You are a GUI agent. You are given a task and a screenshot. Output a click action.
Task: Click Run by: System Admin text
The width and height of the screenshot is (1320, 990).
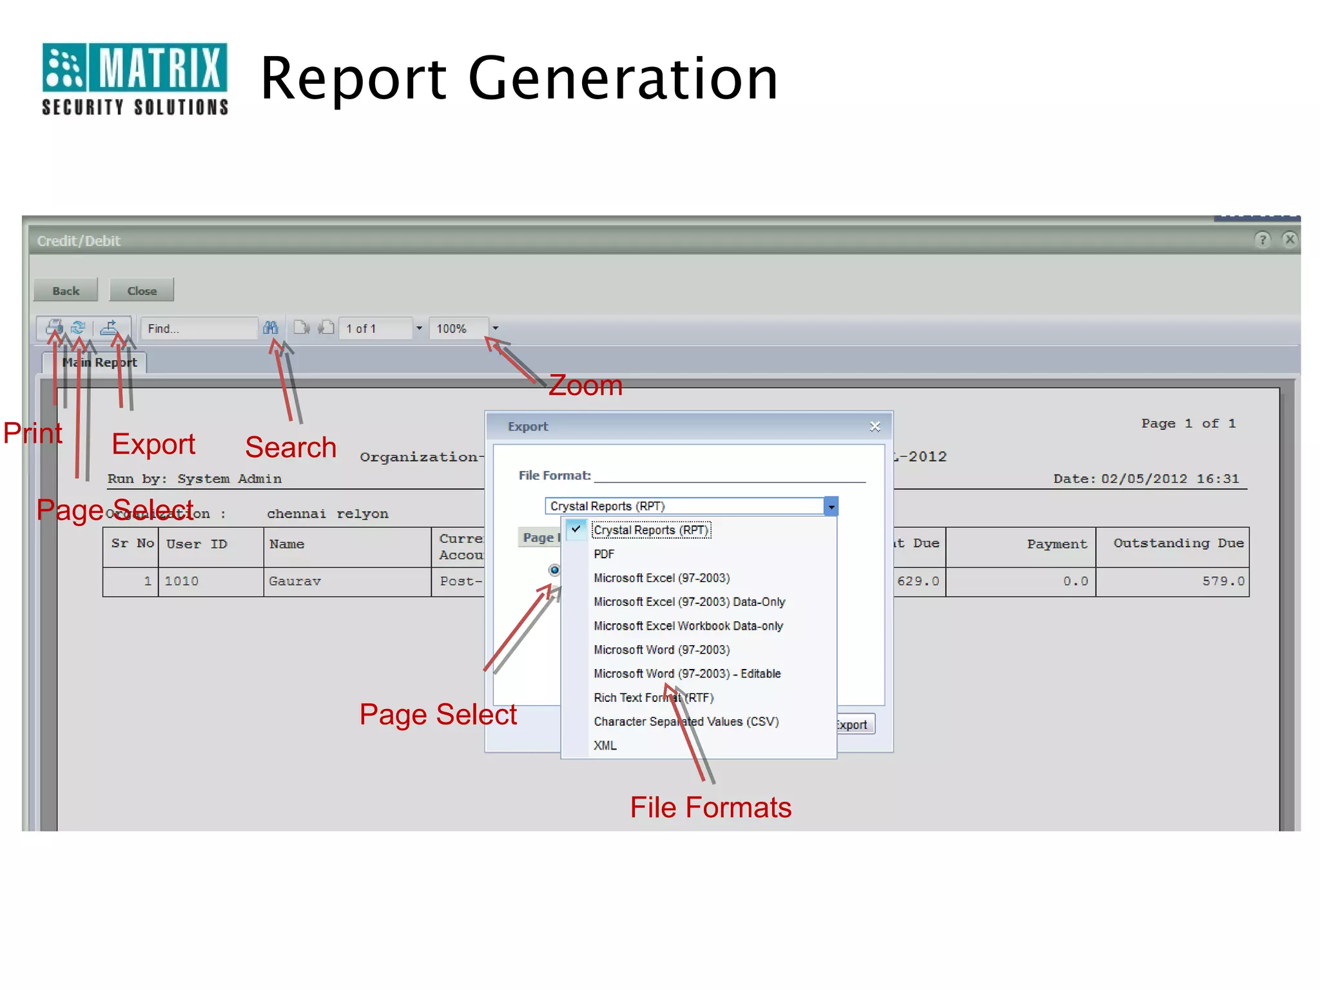pos(194,479)
